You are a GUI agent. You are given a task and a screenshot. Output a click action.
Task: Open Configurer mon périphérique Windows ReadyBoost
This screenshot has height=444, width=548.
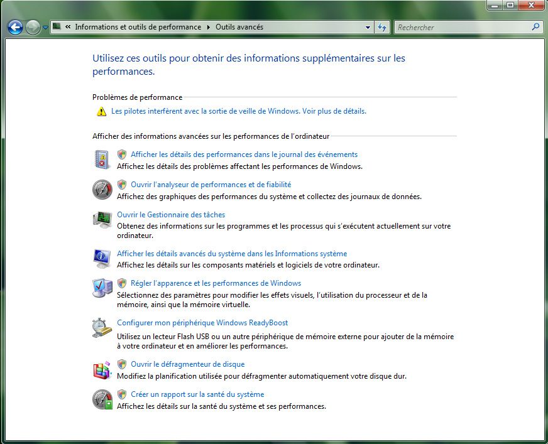pos(202,323)
